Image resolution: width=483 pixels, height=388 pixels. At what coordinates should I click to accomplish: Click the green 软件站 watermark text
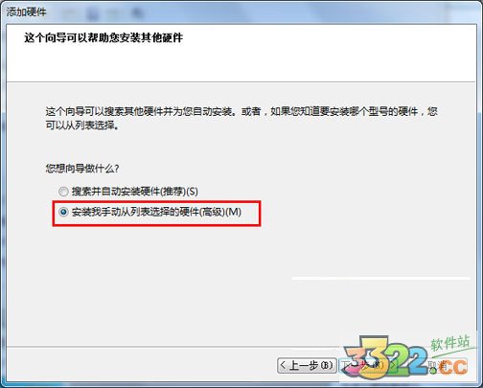(x=450, y=344)
